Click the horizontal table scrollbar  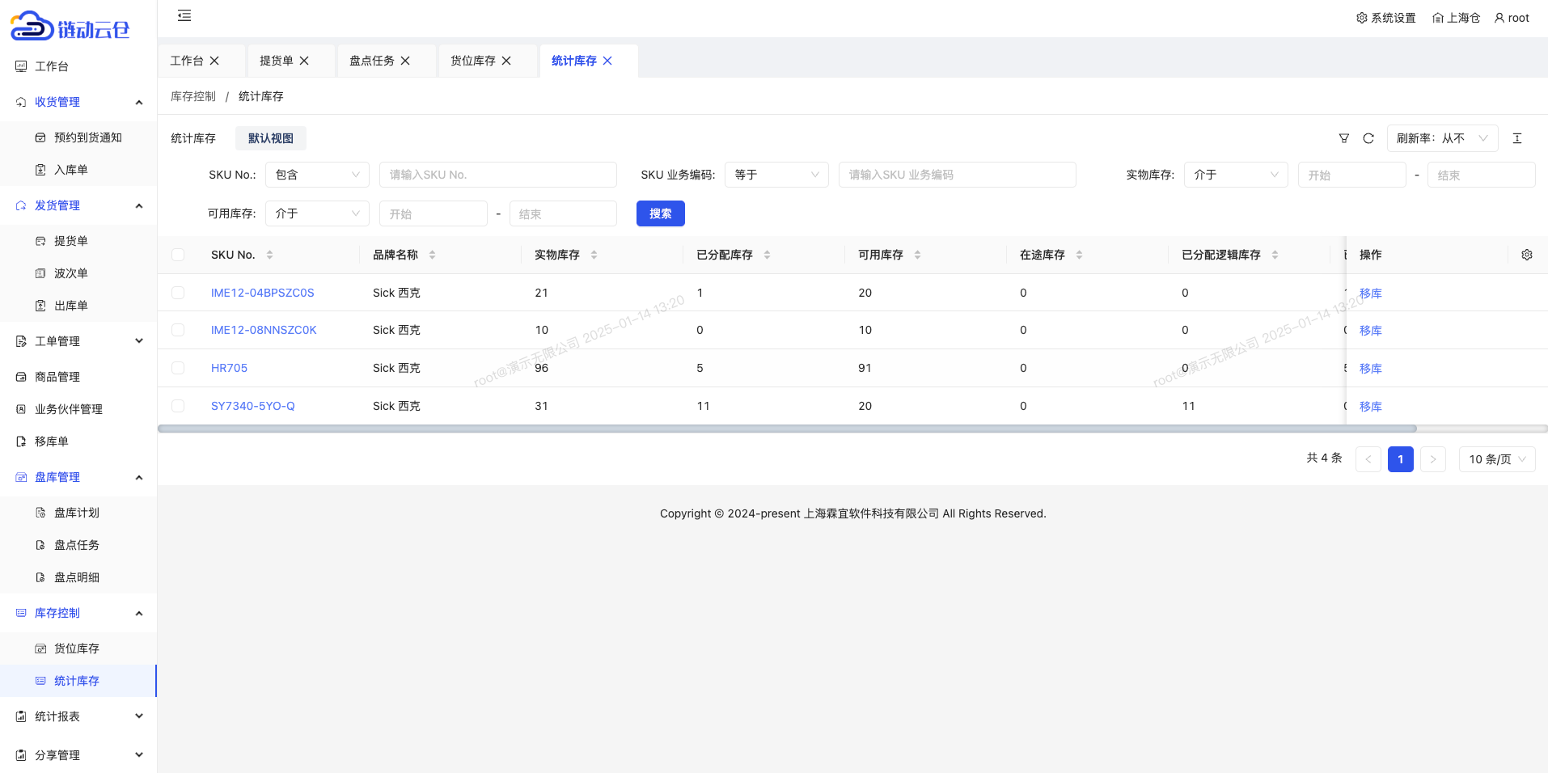[x=786, y=429]
